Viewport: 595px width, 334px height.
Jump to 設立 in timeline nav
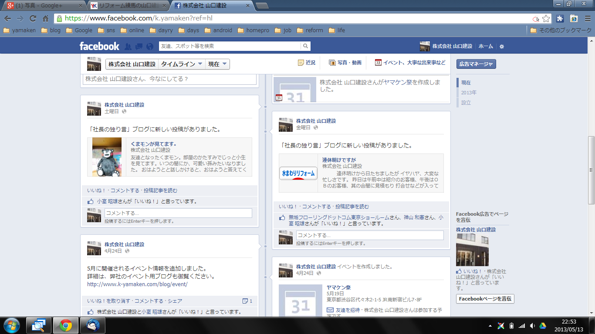466,103
